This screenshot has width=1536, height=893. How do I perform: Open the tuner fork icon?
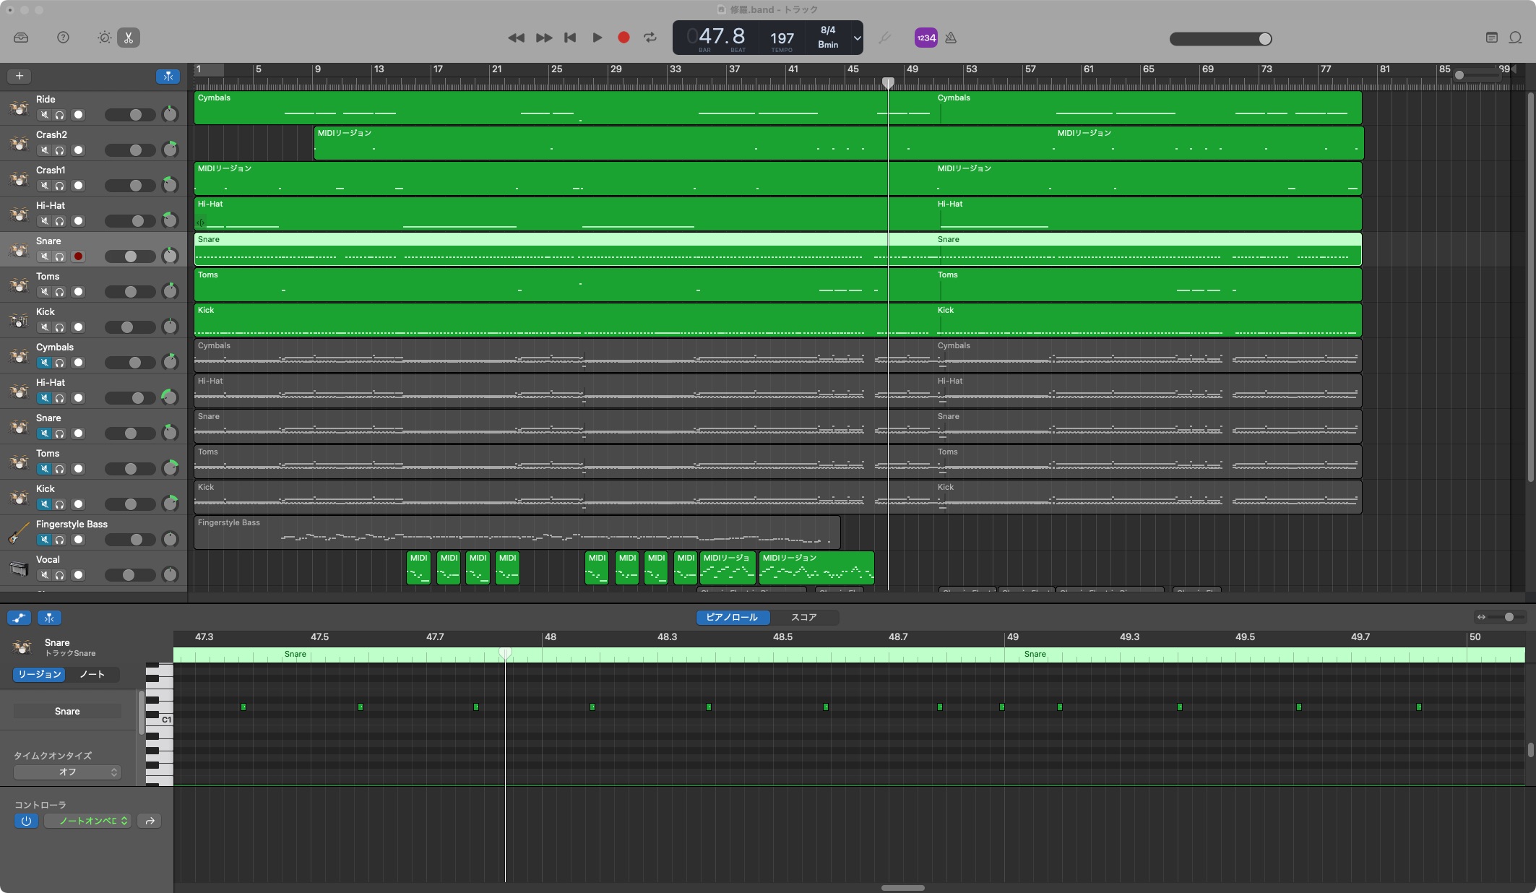(884, 38)
